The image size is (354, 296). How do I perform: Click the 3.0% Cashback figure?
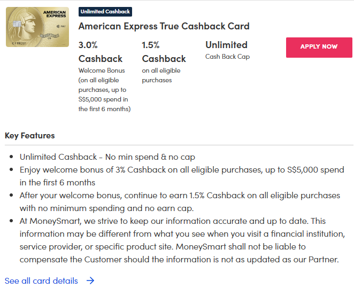(101, 52)
